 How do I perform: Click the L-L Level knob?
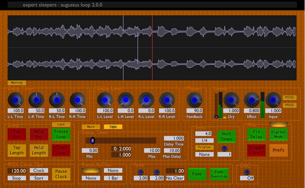pyautogui.click(x=105, y=100)
